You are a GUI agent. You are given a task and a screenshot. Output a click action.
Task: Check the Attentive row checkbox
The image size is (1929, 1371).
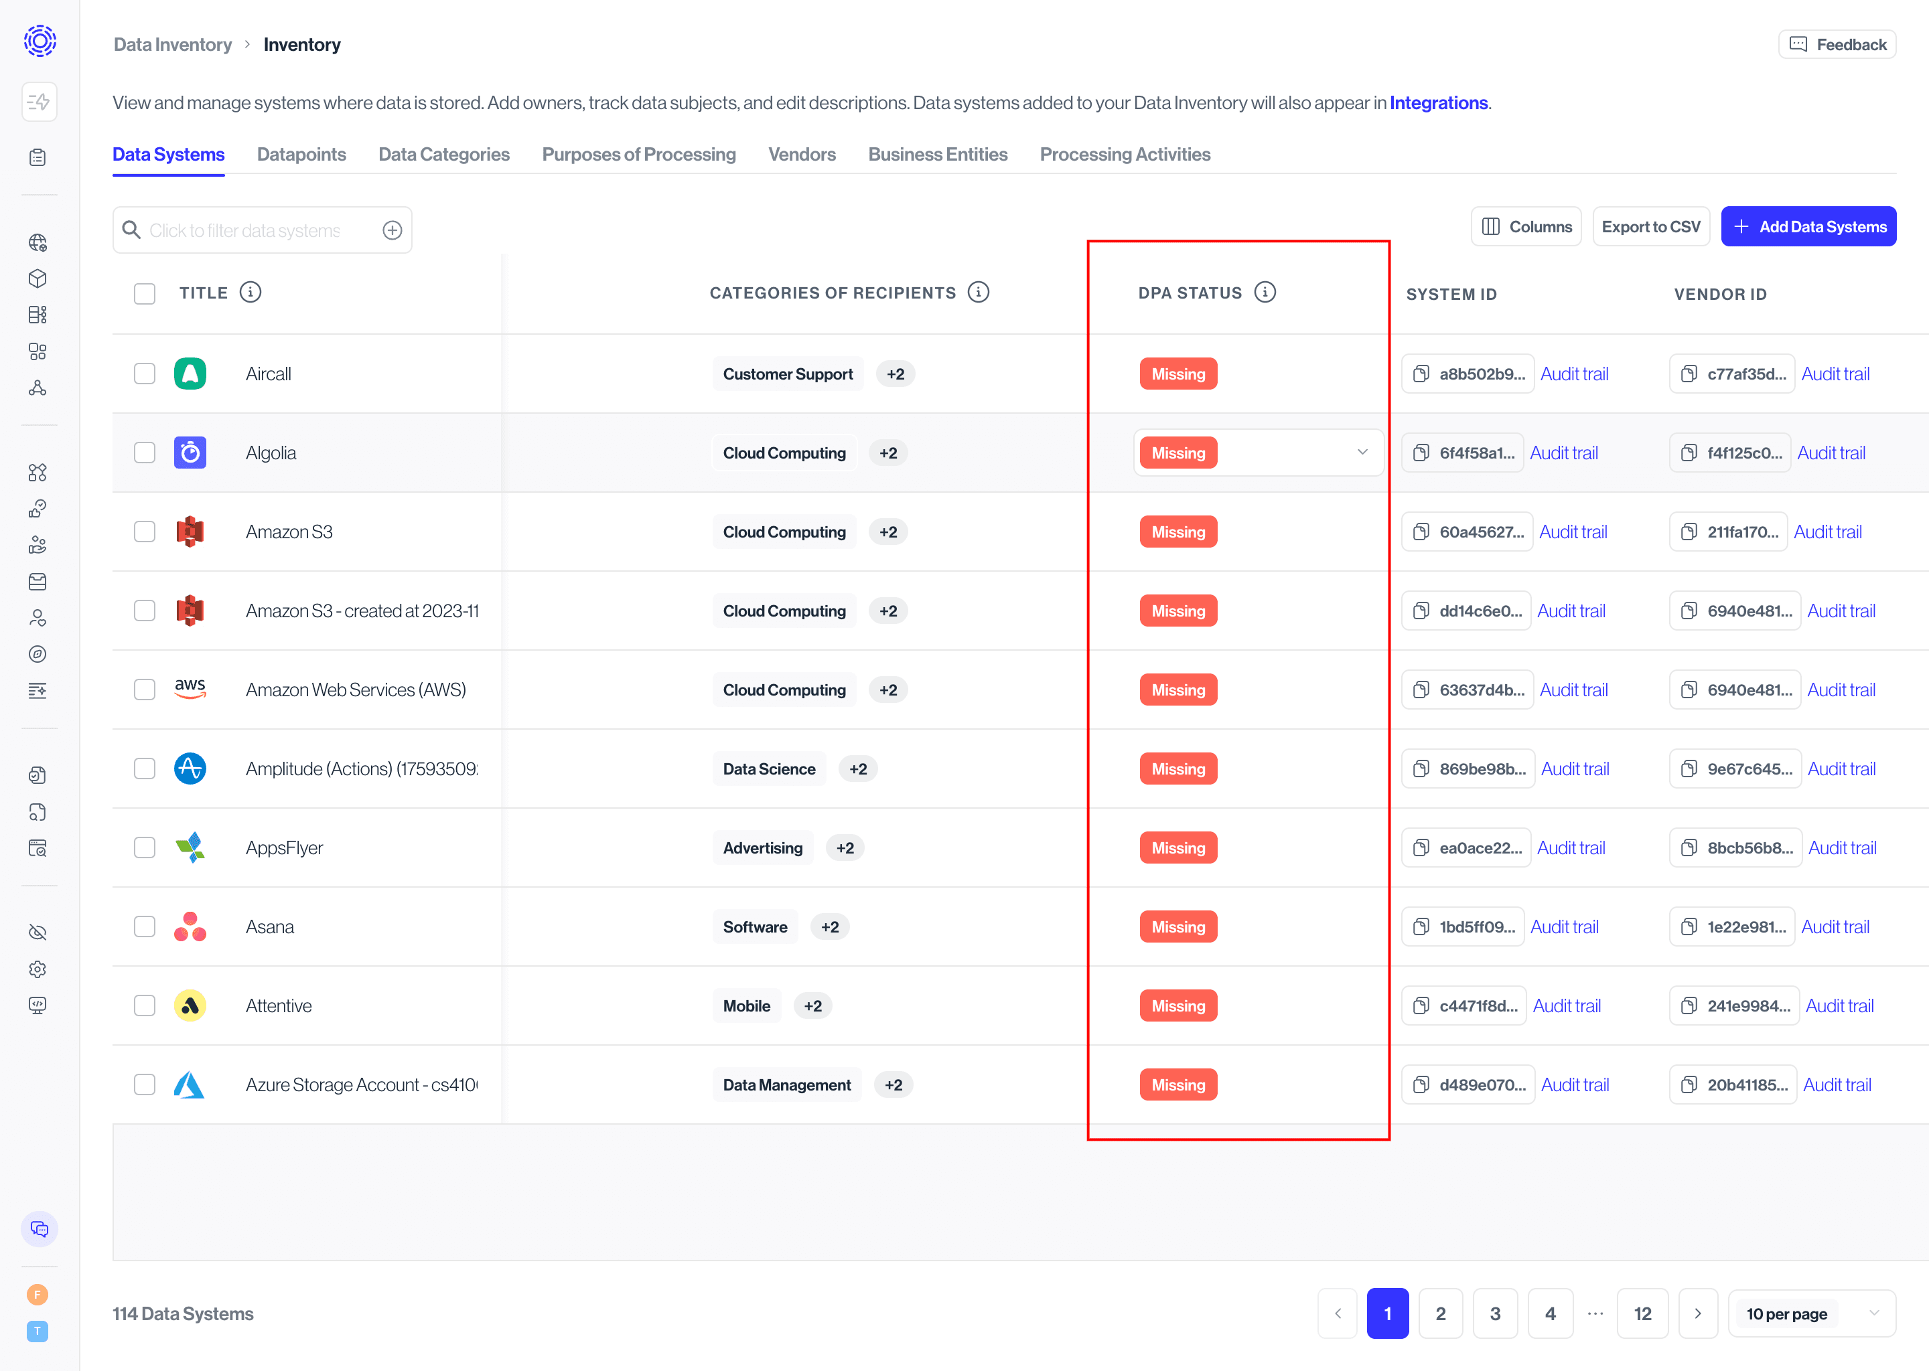click(145, 1005)
